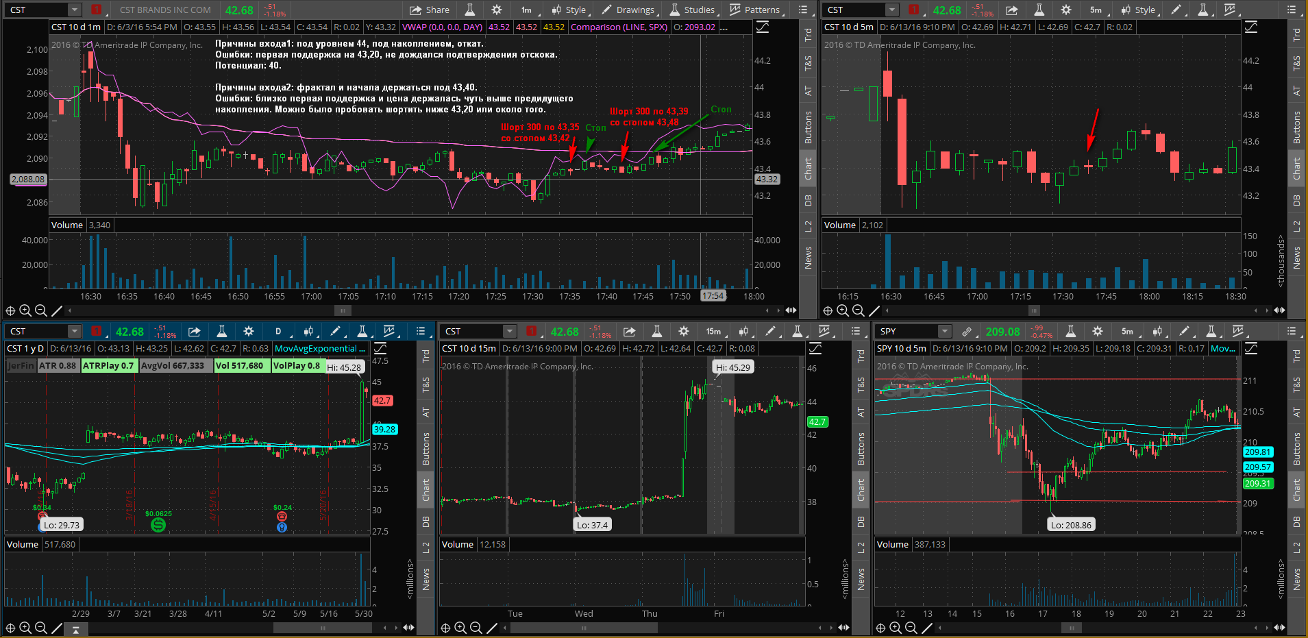Toggle News side panel on top-left chart

click(808, 258)
